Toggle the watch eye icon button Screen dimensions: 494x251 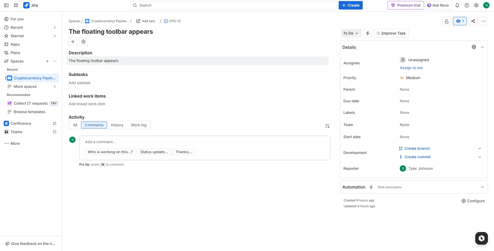click(x=460, y=21)
